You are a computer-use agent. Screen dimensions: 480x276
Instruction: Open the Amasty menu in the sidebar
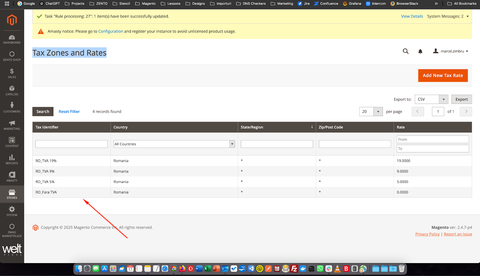coord(12,177)
